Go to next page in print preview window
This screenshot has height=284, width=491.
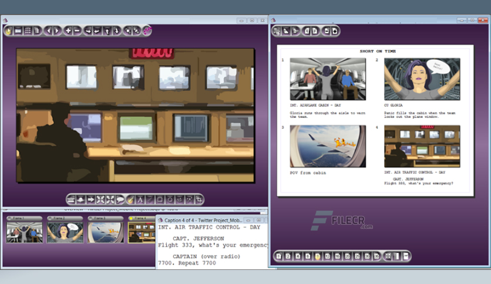pyautogui.click(x=315, y=31)
